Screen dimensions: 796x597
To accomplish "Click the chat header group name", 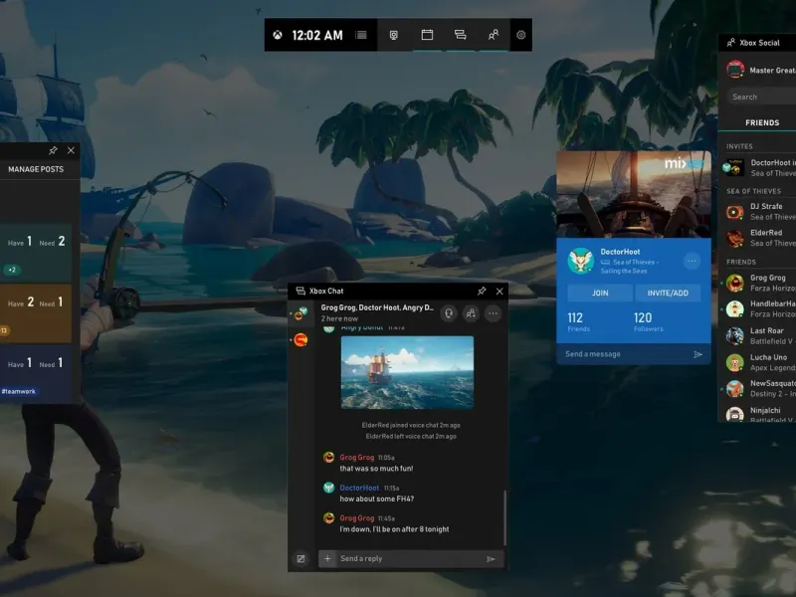I will coord(377,307).
